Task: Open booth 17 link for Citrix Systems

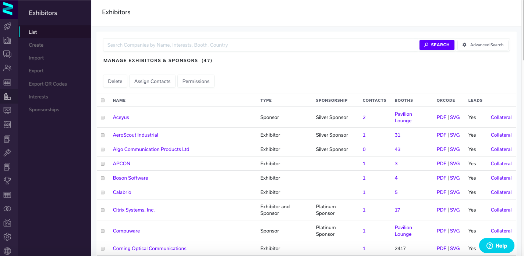Action: click(397, 210)
